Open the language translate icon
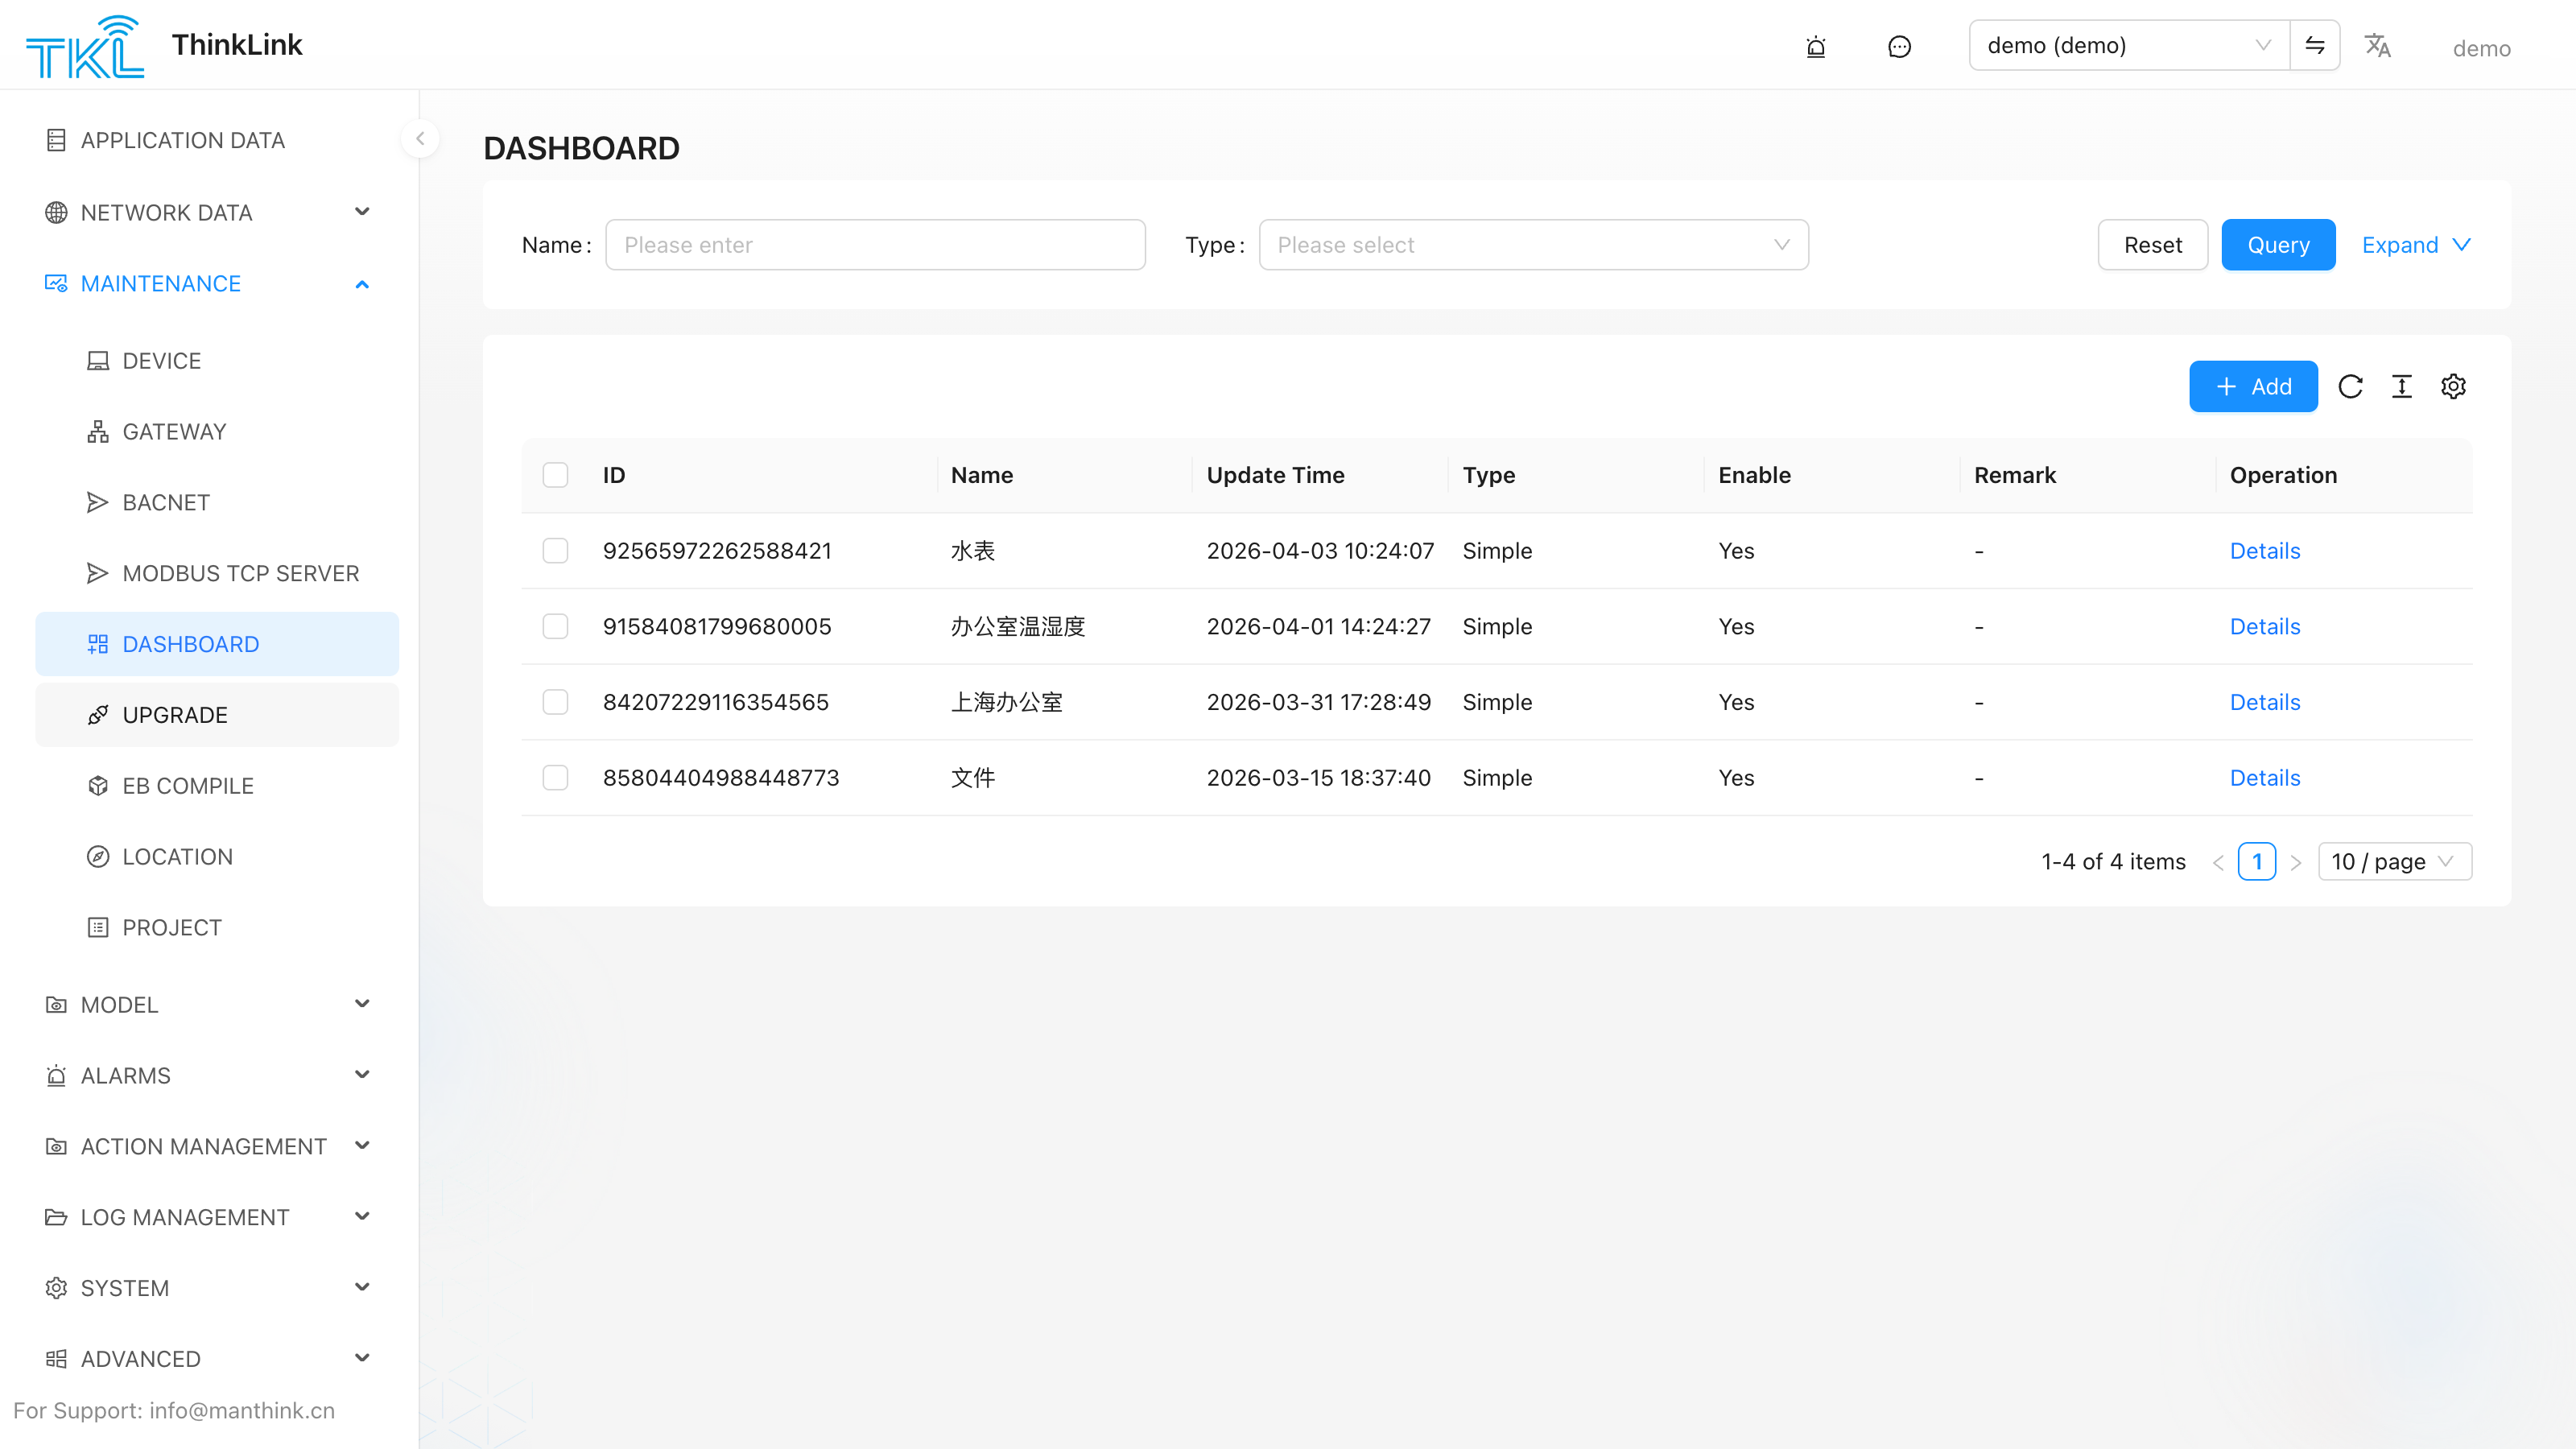 2377,46
